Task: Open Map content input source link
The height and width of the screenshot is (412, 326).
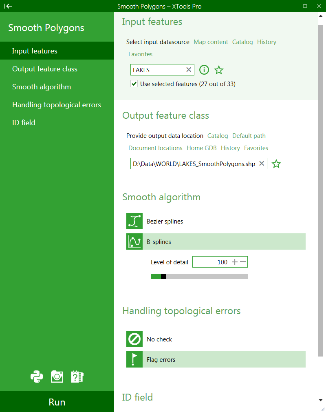Action: click(x=211, y=42)
